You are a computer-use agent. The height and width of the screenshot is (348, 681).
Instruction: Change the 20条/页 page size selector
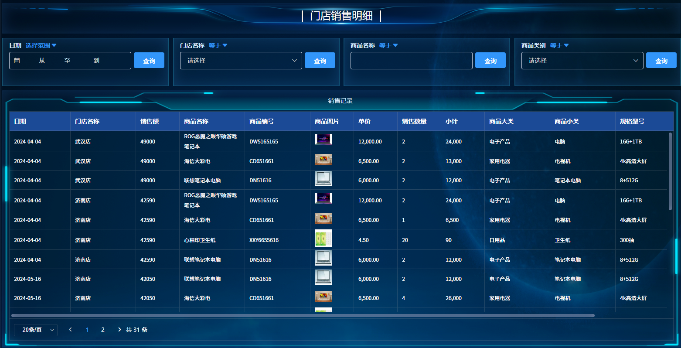click(x=35, y=330)
